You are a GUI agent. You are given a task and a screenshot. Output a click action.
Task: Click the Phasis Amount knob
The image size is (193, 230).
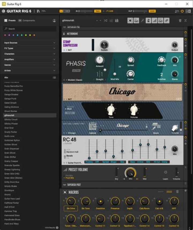pos(99,60)
